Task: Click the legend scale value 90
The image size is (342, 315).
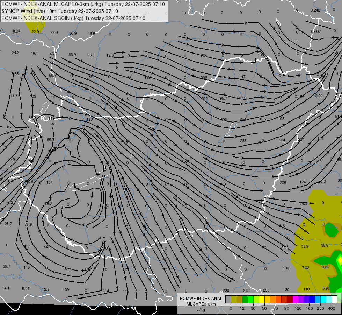Action: coord(287,308)
